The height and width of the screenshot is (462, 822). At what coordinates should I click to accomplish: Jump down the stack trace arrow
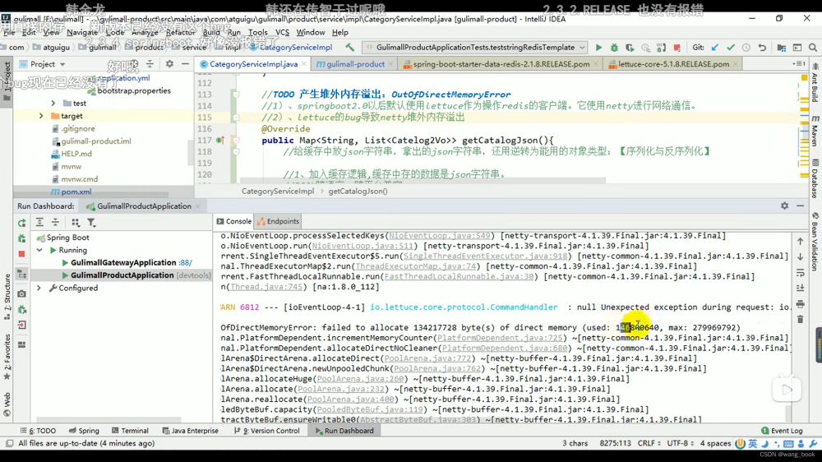click(x=800, y=257)
